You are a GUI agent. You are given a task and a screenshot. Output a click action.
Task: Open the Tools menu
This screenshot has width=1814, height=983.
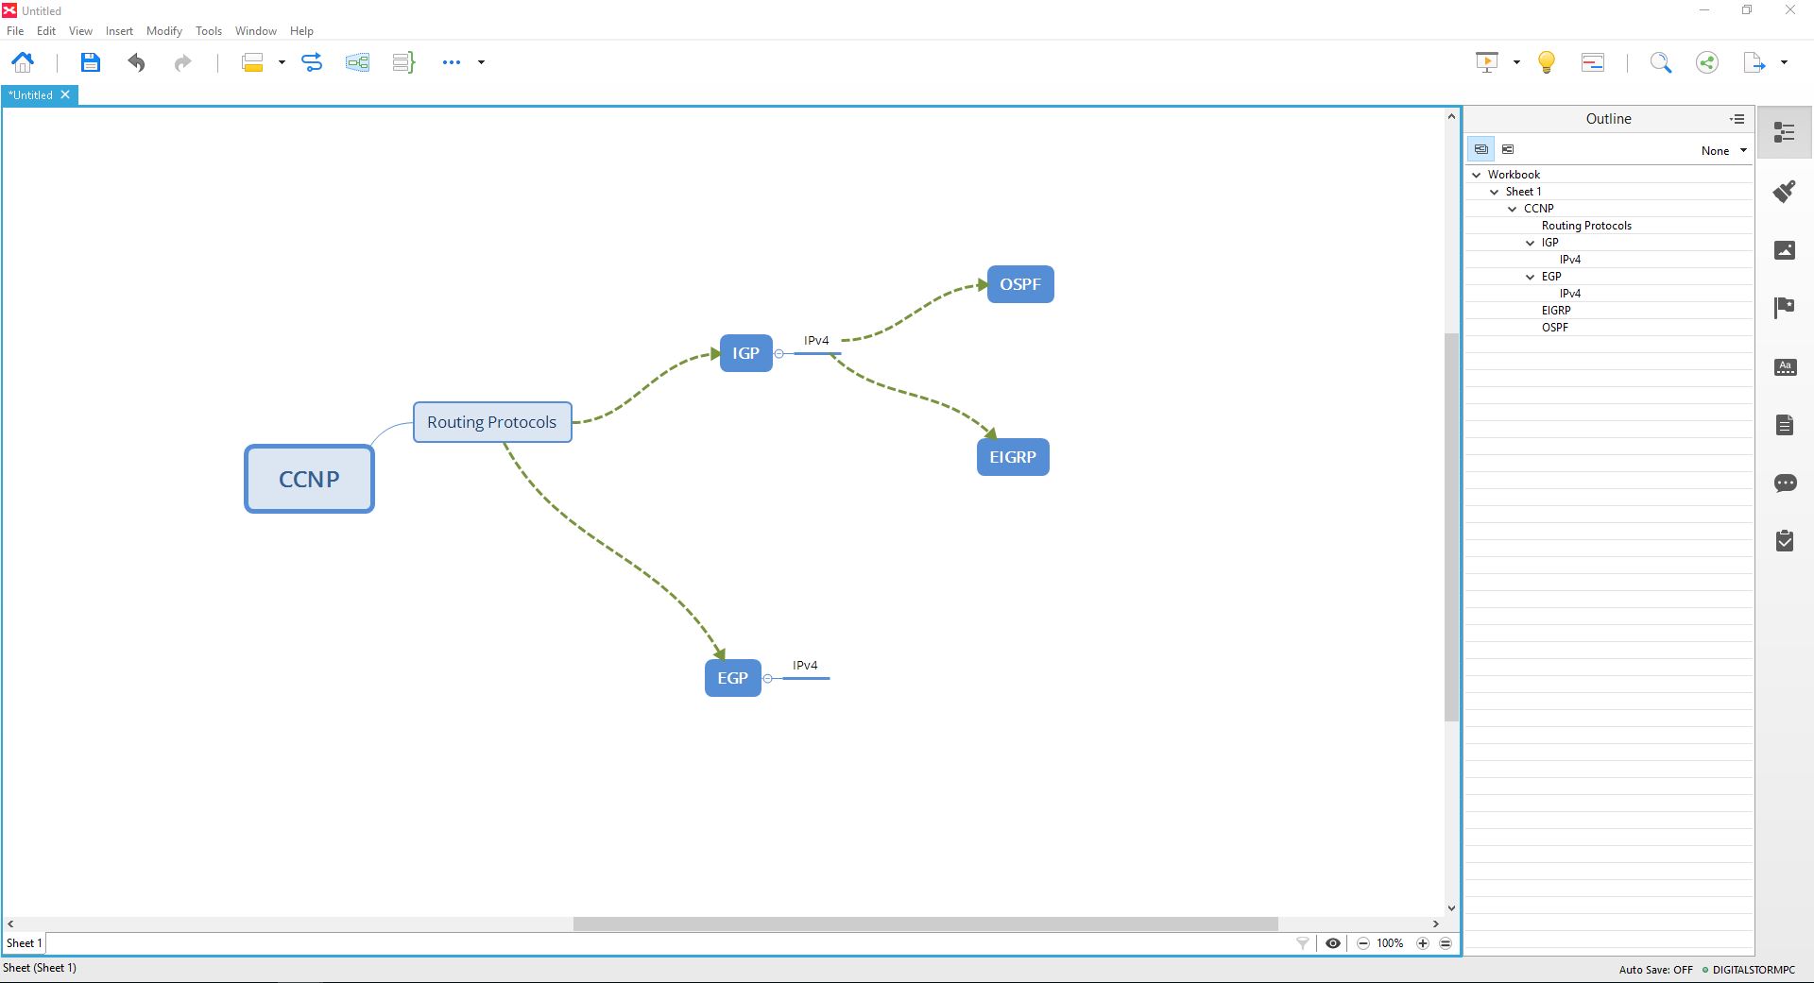point(209,31)
